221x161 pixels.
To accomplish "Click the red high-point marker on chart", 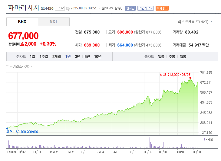I will tap(190, 78).
